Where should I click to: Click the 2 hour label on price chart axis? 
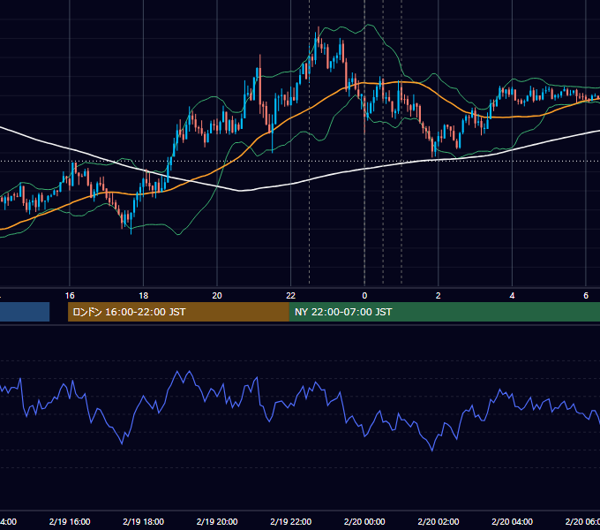tap(439, 296)
